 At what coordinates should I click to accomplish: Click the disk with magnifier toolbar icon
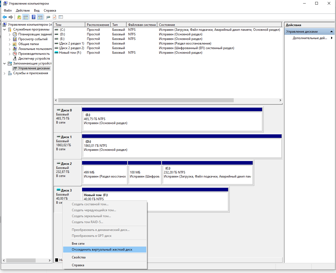48,17
